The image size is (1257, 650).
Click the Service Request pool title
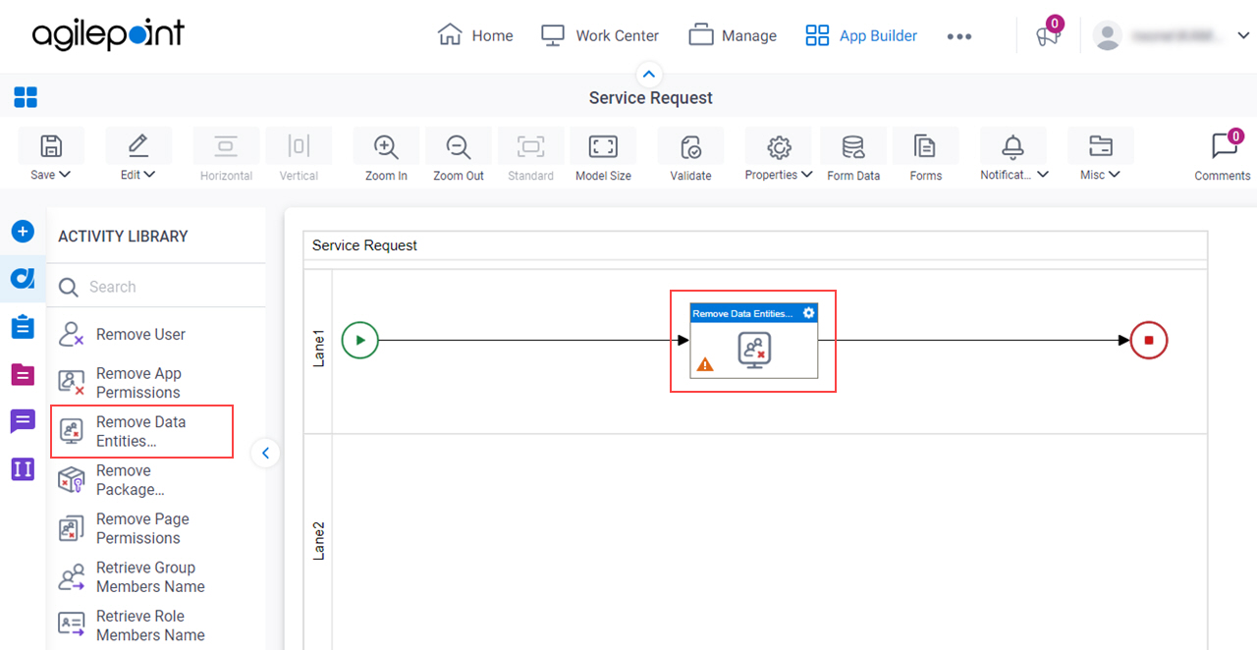click(x=364, y=245)
